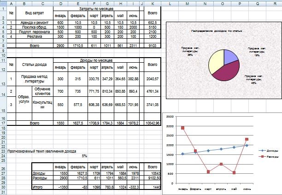Click the январь red Расходы data point
Viewport: 282px width, 195px height.
pos(183,128)
